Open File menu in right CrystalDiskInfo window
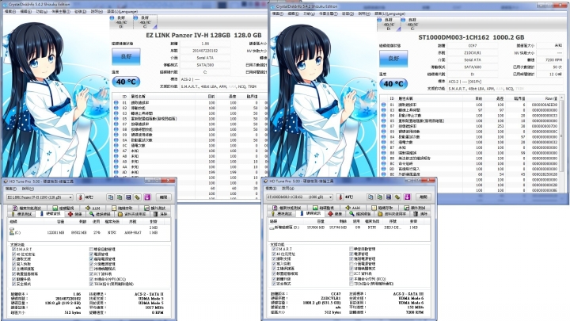The width and height of the screenshot is (570, 321). click(x=277, y=13)
